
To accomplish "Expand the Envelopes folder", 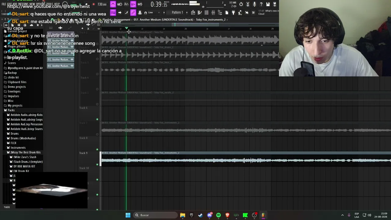I will point(14,91).
